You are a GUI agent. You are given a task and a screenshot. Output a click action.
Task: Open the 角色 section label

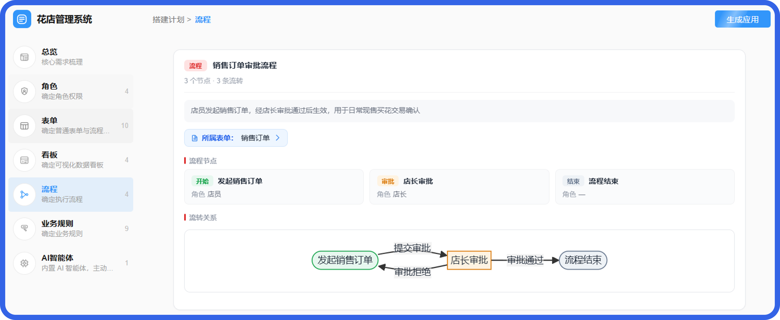pos(49,86)
